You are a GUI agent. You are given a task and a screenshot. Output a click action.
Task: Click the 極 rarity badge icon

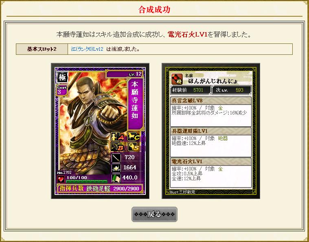click(x=62, y=77)
